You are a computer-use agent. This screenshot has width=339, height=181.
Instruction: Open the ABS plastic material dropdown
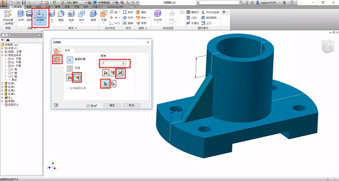76,2
